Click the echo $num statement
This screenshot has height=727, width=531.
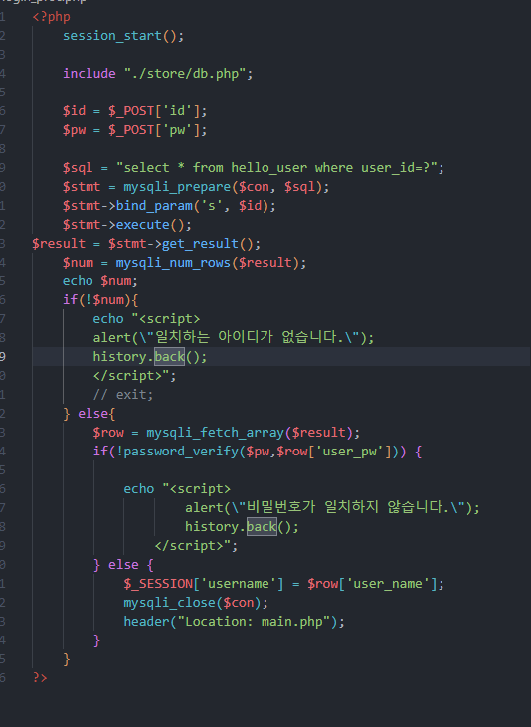[100, 281]
